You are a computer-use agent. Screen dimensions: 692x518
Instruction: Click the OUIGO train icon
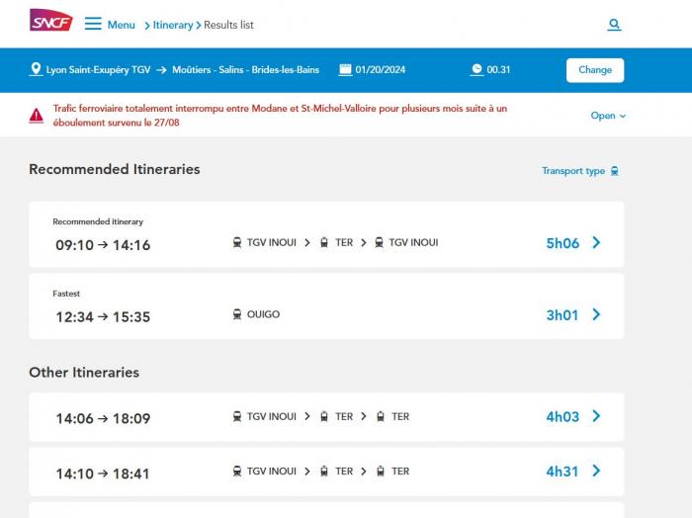pos(237,314)
